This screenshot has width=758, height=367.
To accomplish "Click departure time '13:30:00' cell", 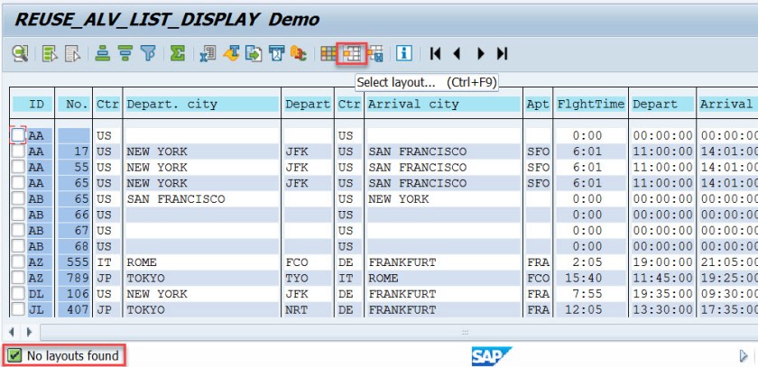I will (662, 309).
